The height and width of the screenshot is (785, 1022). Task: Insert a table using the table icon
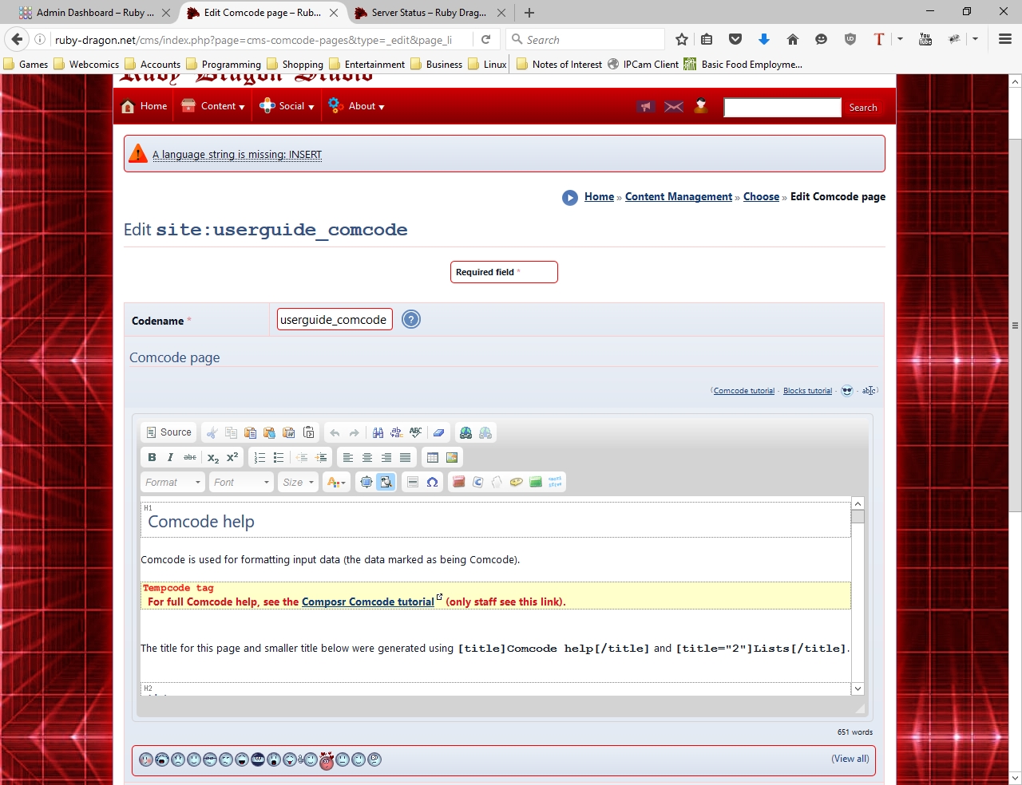(433, 457)
